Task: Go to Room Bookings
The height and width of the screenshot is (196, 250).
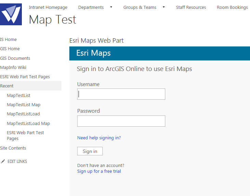Action: tap(232, 8)
